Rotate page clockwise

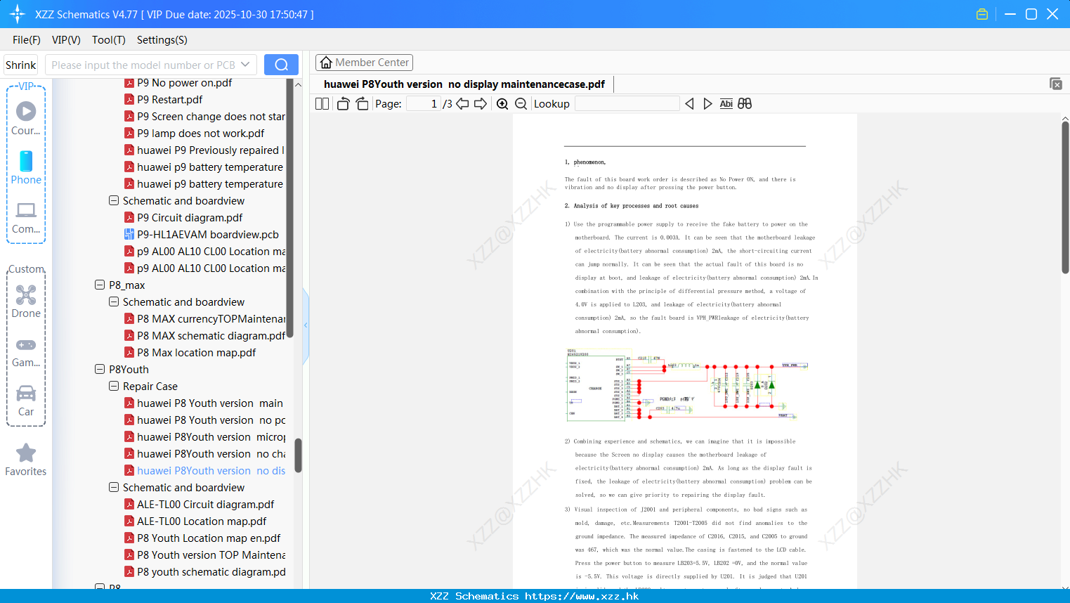click(x=362, y=104)
